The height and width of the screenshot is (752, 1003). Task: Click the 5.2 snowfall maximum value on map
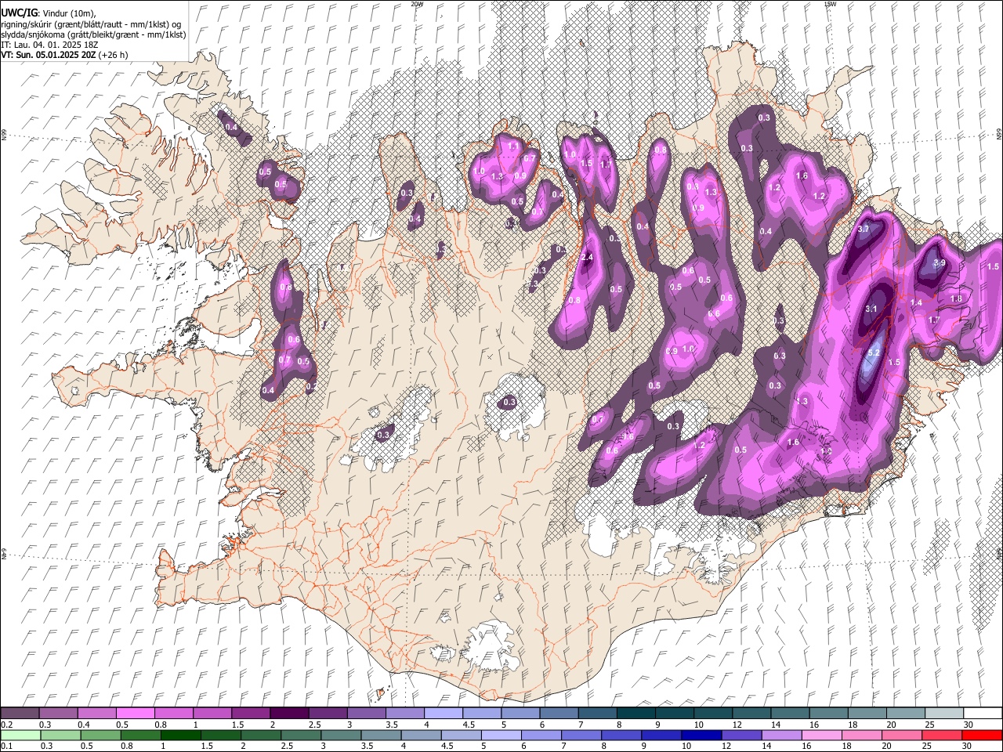(x=875, y=352)
